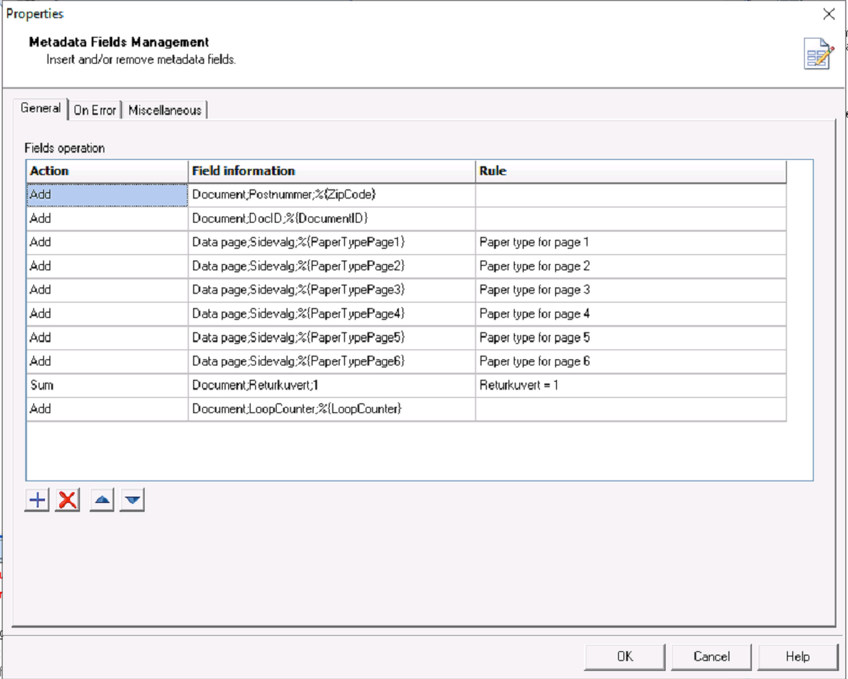Confirm changes with the OK button
This screenshot has width=848, height=679.
coord(624,657)
